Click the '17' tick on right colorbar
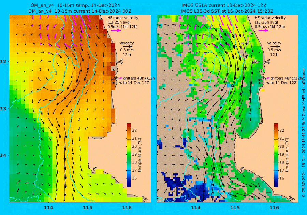Screen dimensions: 307x215 281,170
